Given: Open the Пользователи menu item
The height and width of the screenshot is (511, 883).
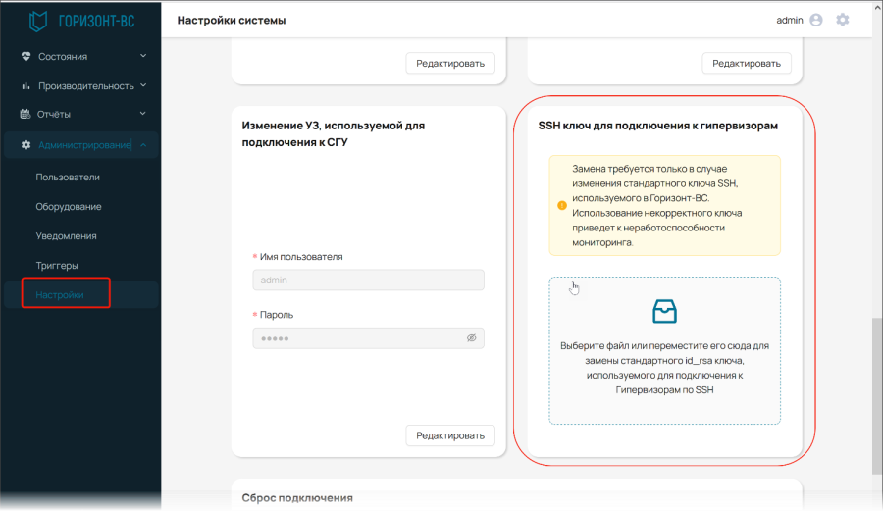Looking at the screenshot, I should point(68,177).
